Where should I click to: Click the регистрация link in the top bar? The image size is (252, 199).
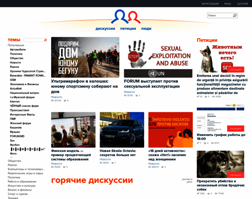click(x=210, y=4)
